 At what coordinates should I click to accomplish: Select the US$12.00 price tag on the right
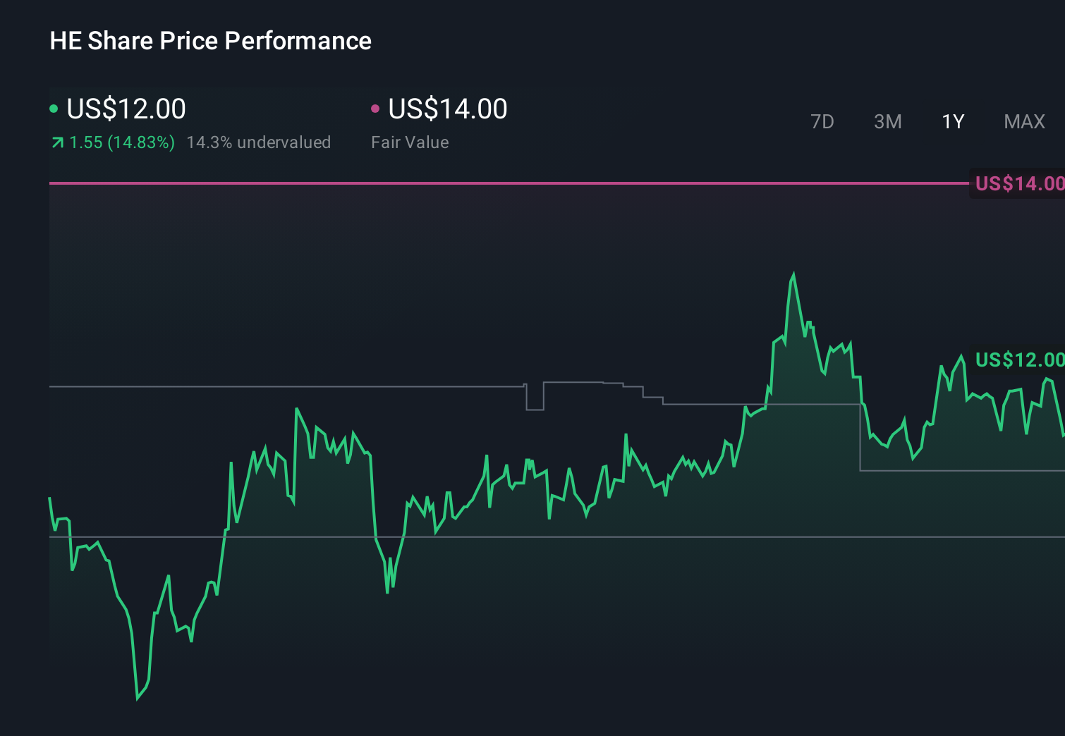coord(1018,359)
